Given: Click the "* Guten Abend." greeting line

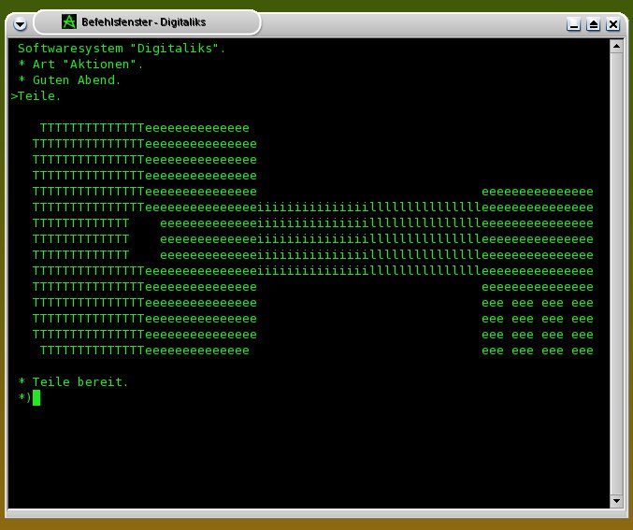Looking at the screenshot, I should (69, 79).
